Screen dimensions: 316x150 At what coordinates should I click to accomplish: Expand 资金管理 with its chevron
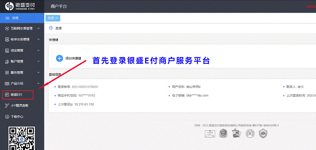38,51
